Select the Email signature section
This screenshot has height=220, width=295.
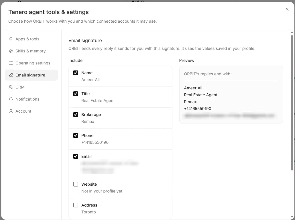(31, 75)
